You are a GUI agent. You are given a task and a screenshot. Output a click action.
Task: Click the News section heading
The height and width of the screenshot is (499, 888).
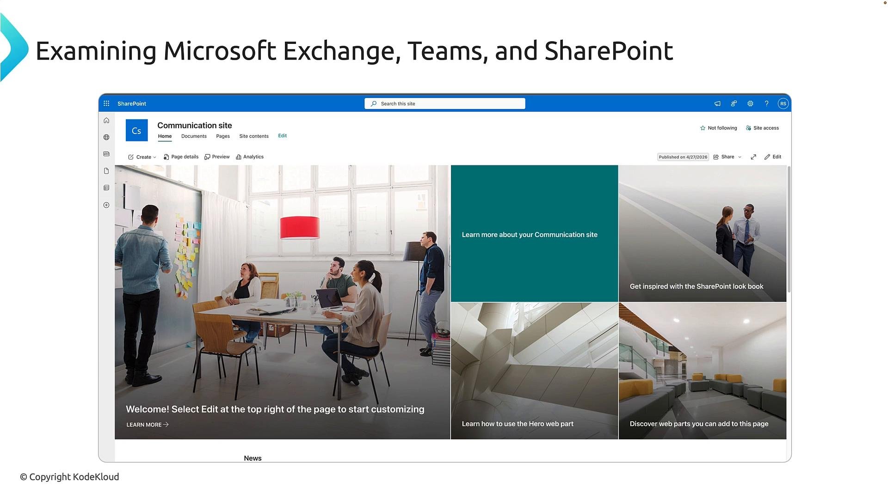[253, 458]
